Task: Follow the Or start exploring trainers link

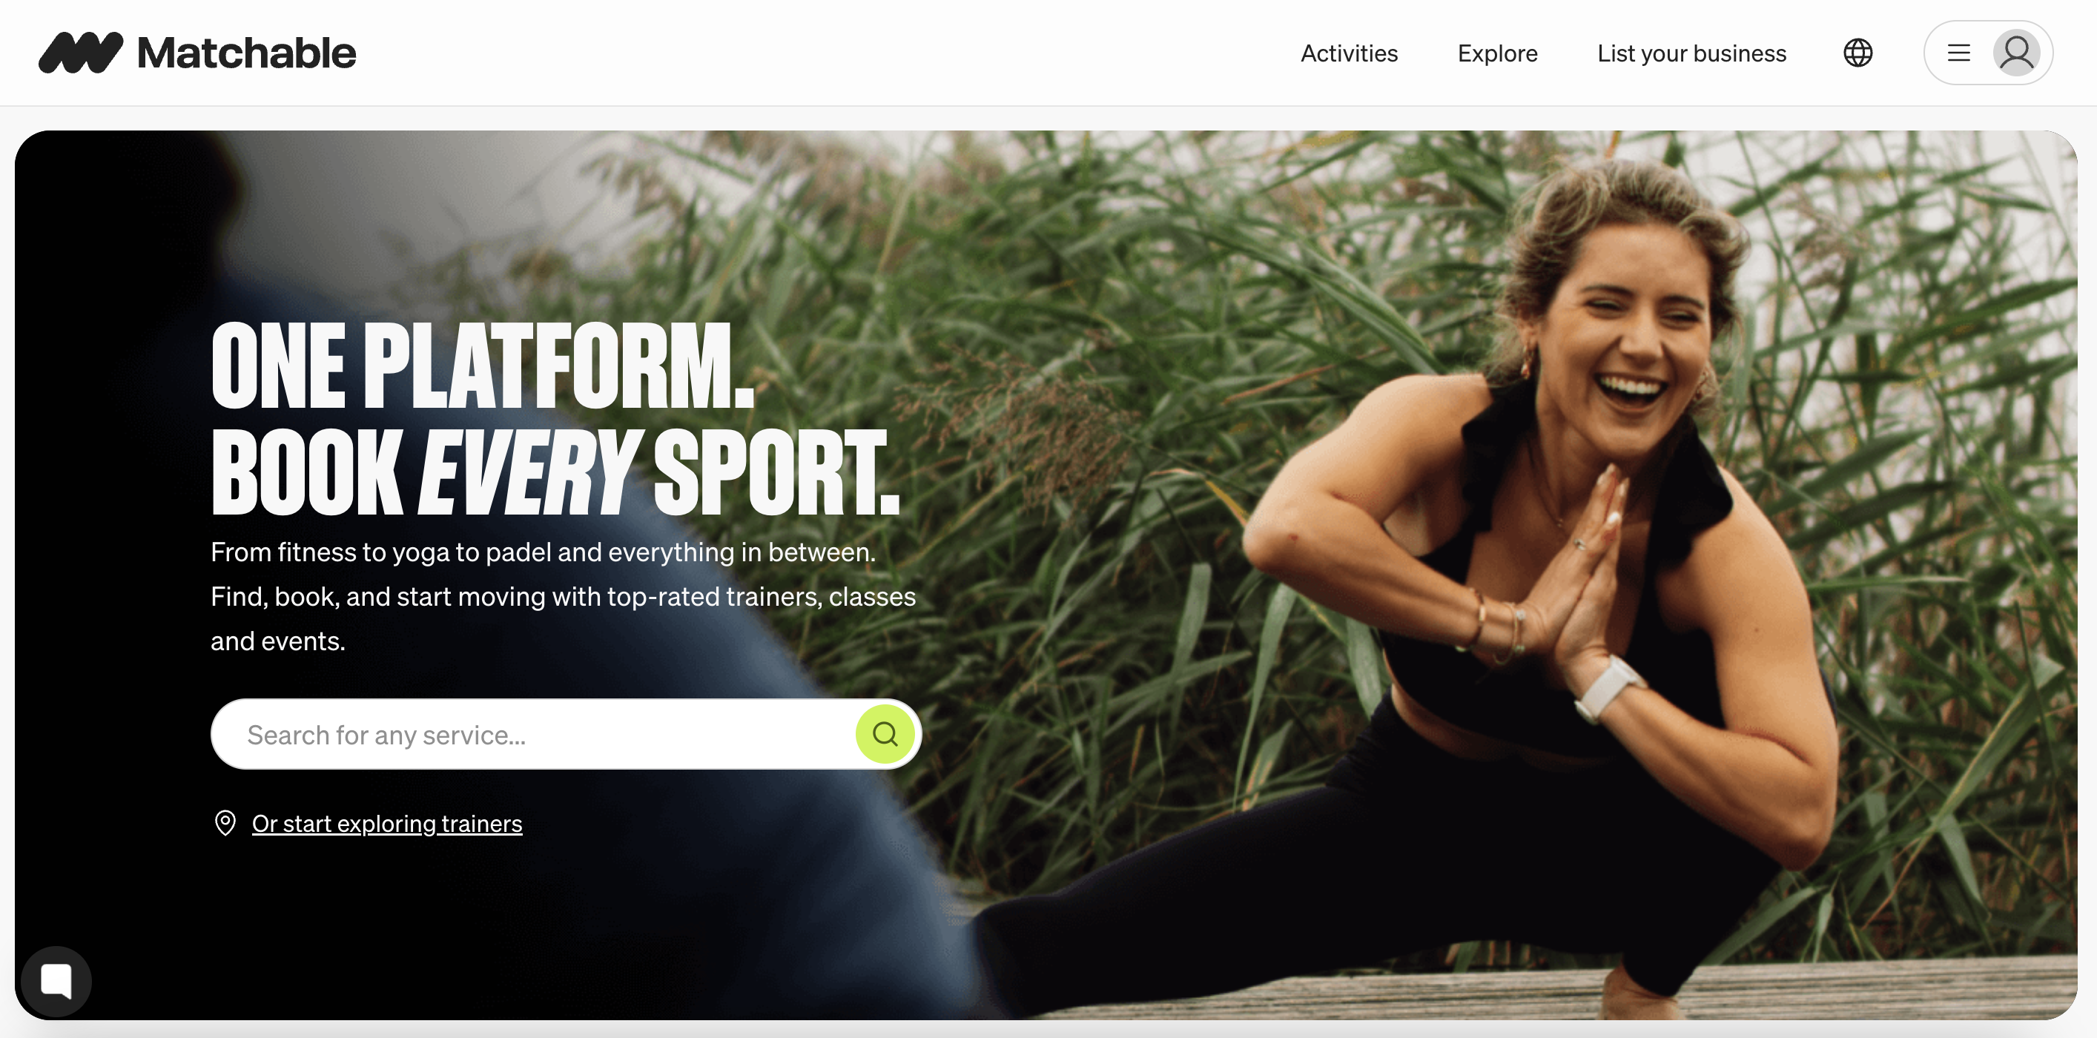Action: (x=386, y=823)
